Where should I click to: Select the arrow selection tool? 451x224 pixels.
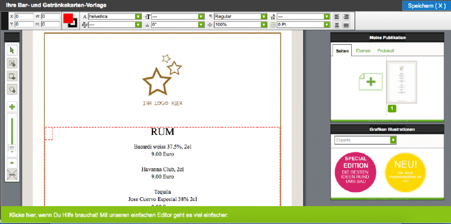[x=12, y=50]
